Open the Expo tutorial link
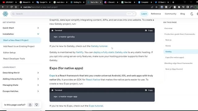The height and width of the screenshot is (111, 198). click(x=96, y=106)
